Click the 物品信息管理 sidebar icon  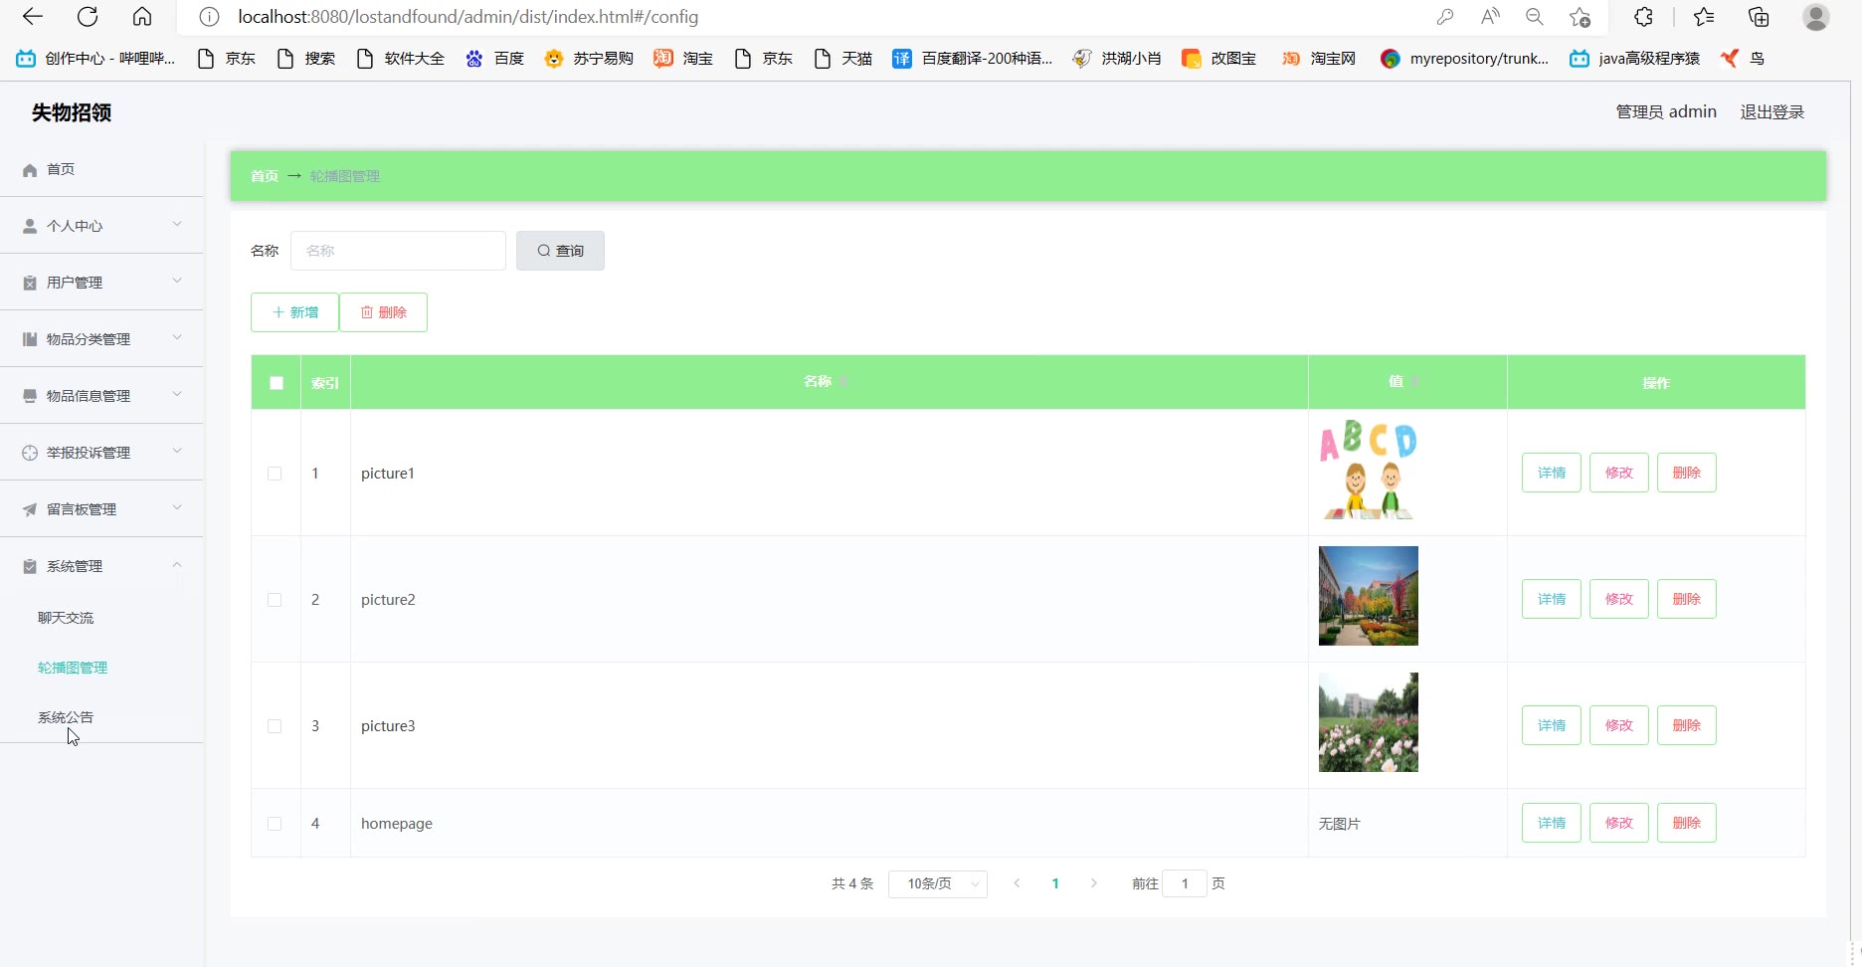(30, 397)
